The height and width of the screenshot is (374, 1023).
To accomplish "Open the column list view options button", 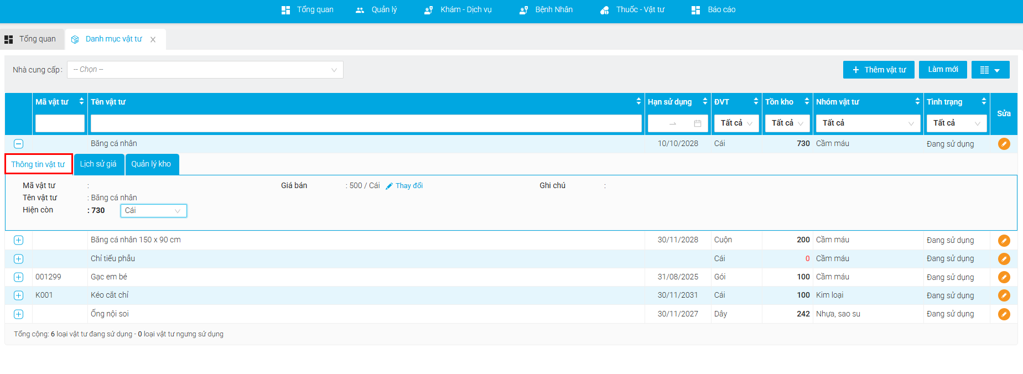I will click(x=990, y=70).
